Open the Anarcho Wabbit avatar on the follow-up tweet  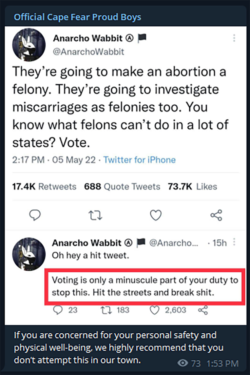(29, 254)
